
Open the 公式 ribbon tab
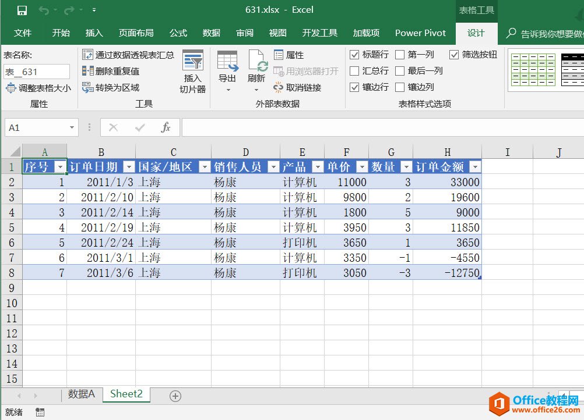coord(178,33)
